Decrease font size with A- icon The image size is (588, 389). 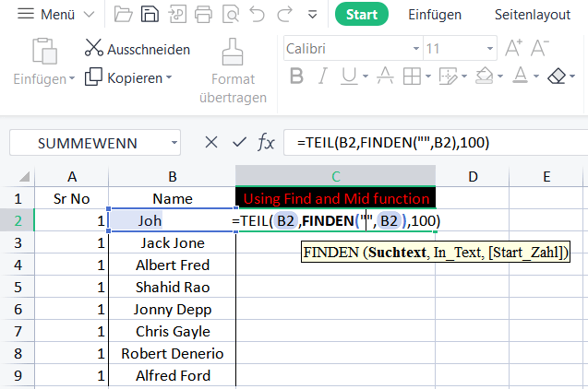tap(540, 48)
